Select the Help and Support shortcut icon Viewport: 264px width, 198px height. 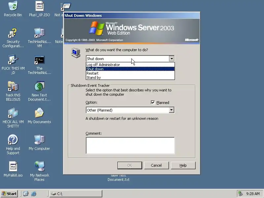[13, 140]
